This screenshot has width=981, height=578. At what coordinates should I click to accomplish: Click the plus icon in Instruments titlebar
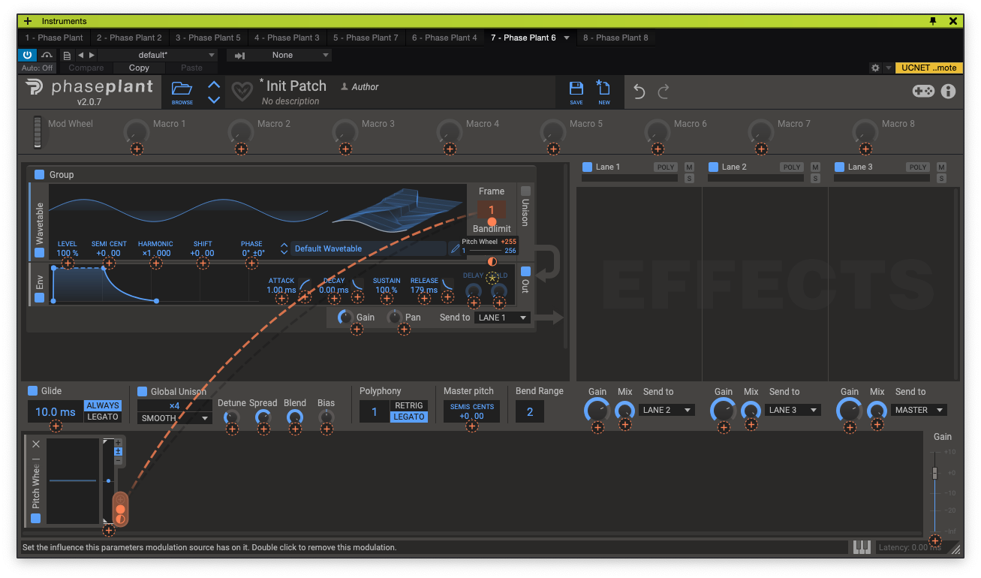28,21
